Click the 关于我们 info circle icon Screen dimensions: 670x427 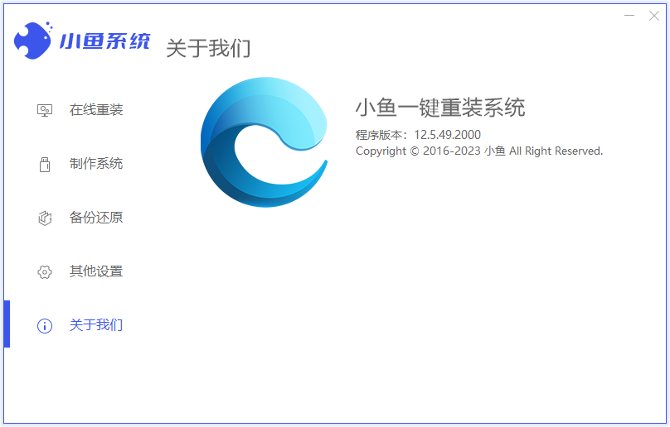(45, 326)
